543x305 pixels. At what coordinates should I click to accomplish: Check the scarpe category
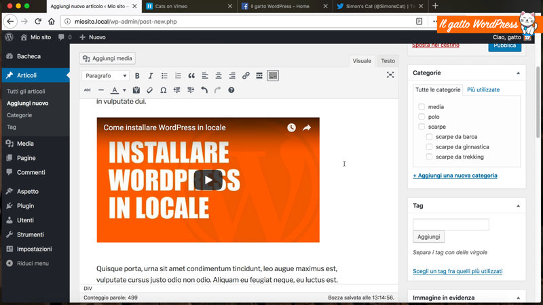(422, 127)
